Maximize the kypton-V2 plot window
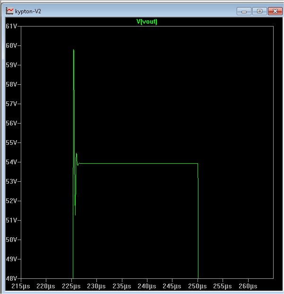 pos(259,11)
